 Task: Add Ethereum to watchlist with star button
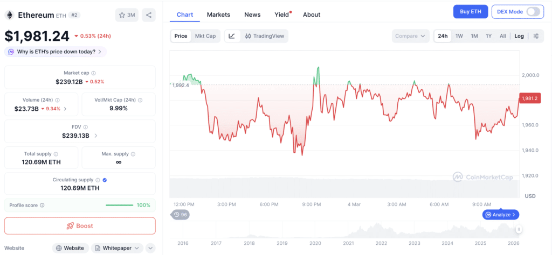[x=127, y=15]
